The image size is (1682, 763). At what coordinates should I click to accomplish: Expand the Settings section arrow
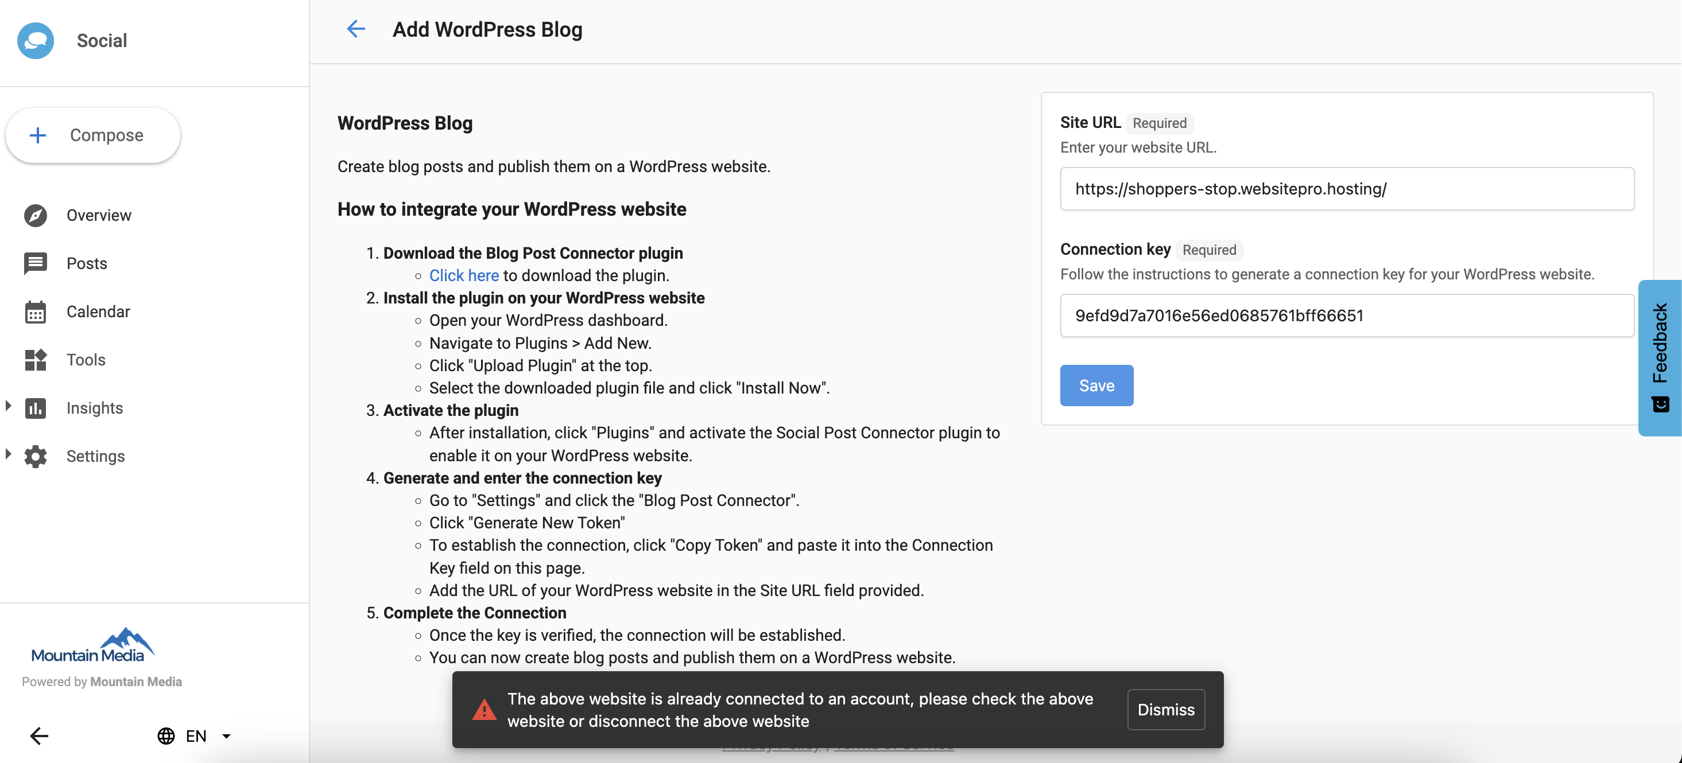(x=8, y=454)
